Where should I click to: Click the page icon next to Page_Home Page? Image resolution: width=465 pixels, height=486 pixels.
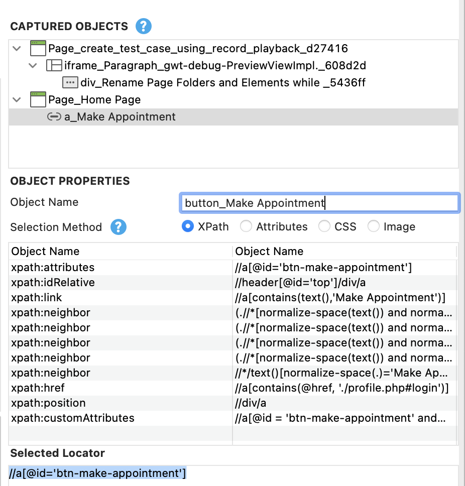pos(37,99)
